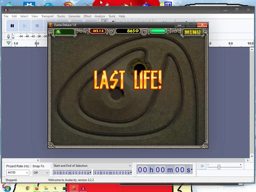This screenshot has width=256, height=192.
Task: Click Welcome to Audacity version 3.2.2 text
Action: coord(71,180)
